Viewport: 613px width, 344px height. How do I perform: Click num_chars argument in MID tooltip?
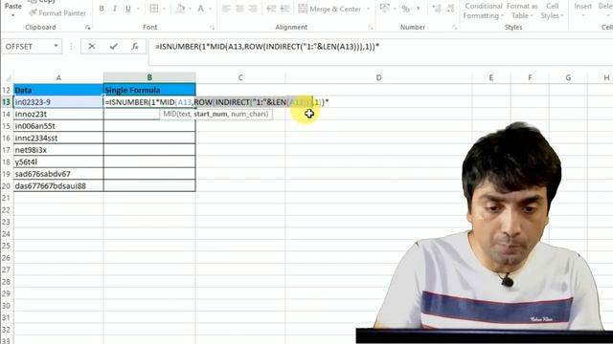248,114
